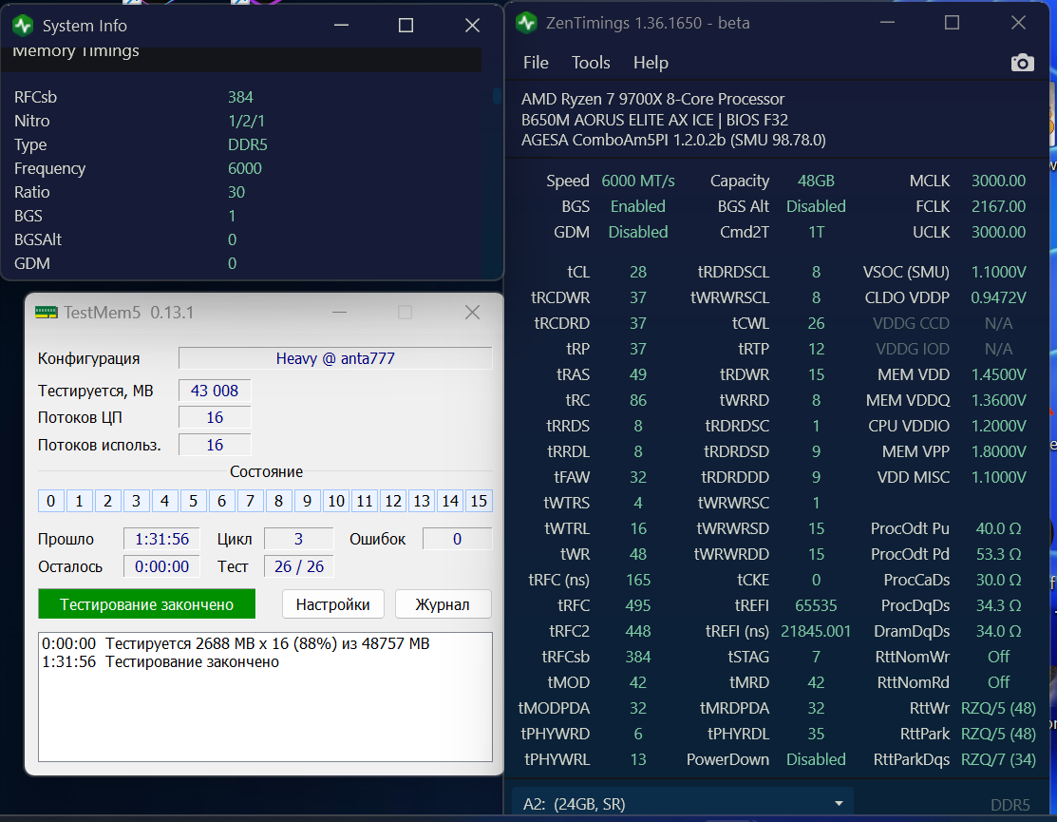The image size is (1057, 822).
Task: Click the Потоков ЦП value 16
Action: click(x=215, y=417)
